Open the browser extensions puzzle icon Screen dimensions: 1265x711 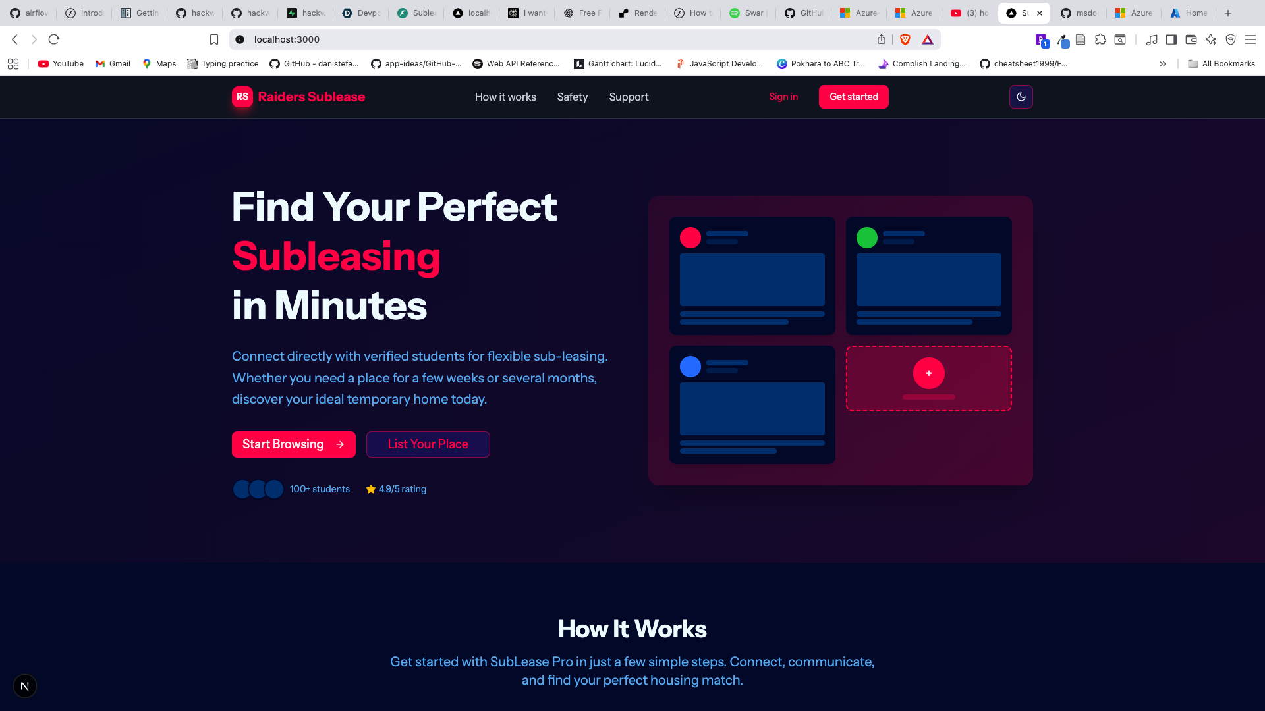[1100, 39]
